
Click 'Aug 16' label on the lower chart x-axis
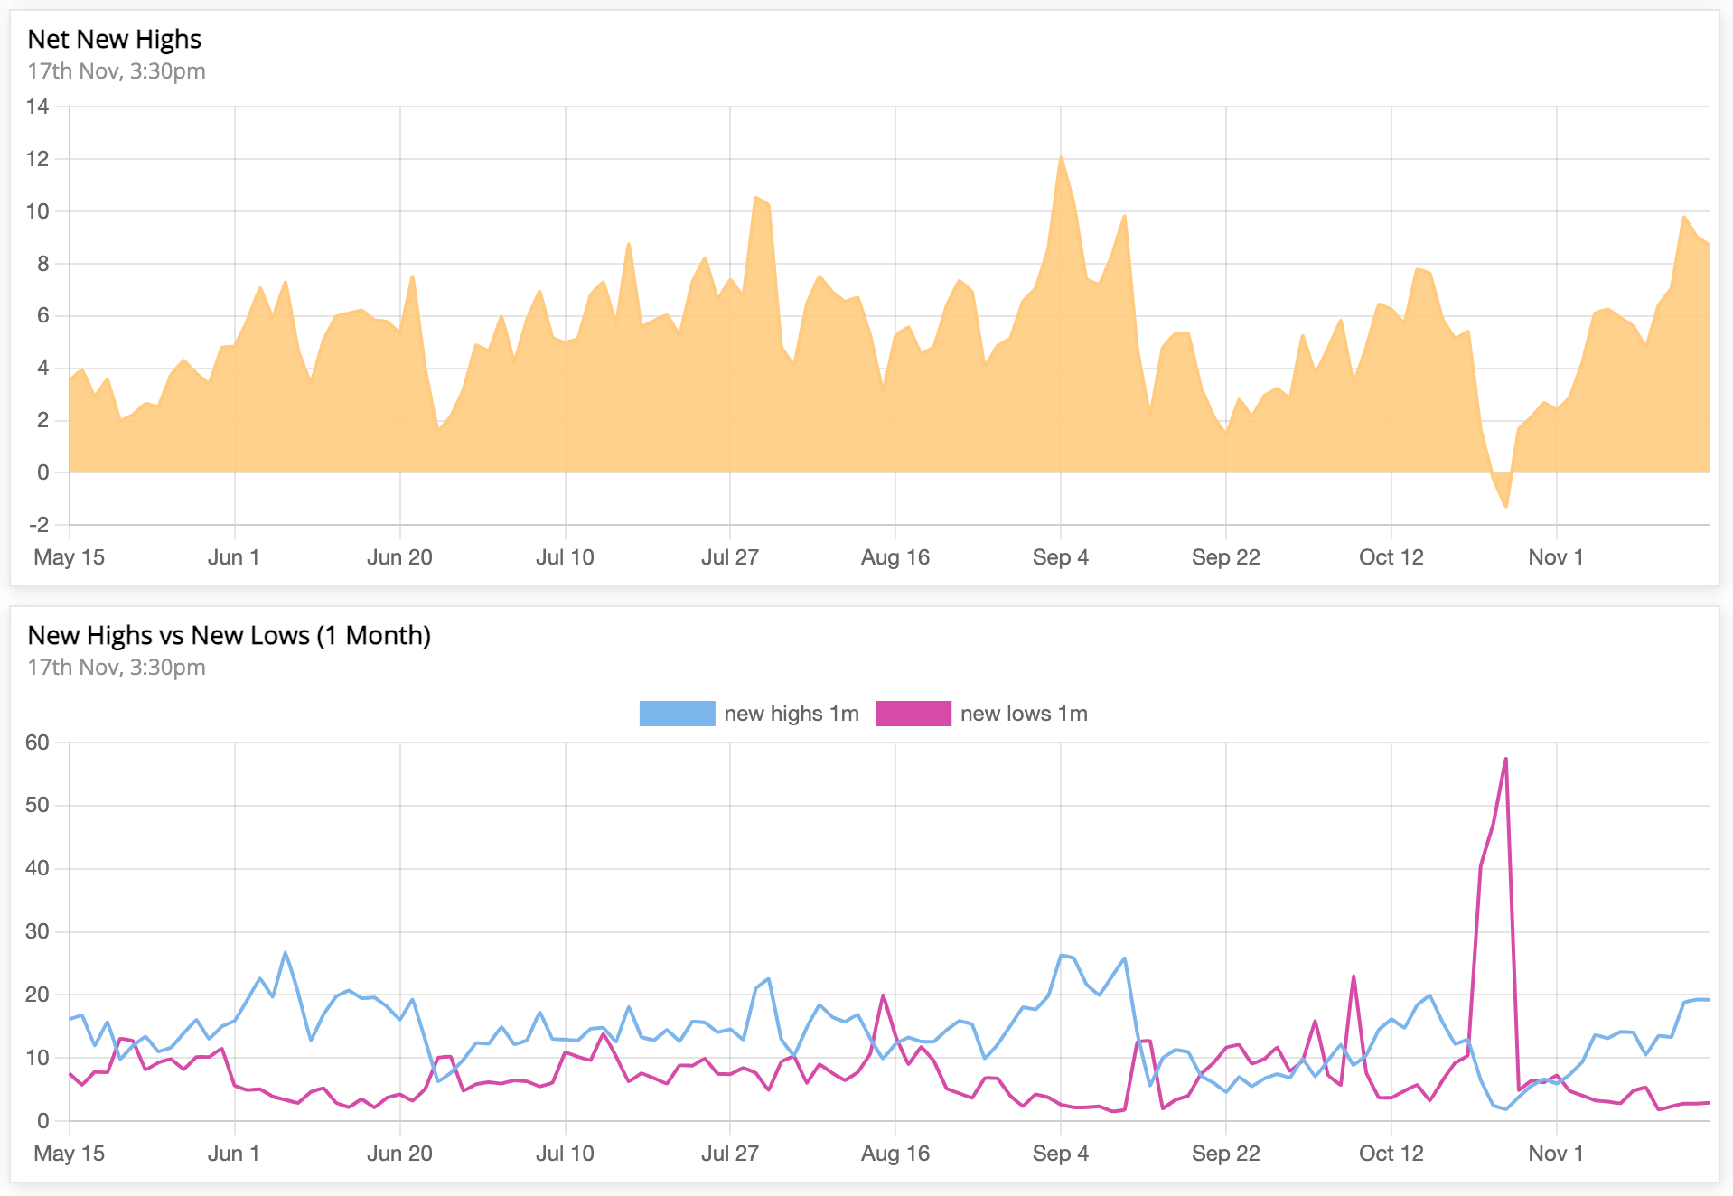coord(895,1154)
